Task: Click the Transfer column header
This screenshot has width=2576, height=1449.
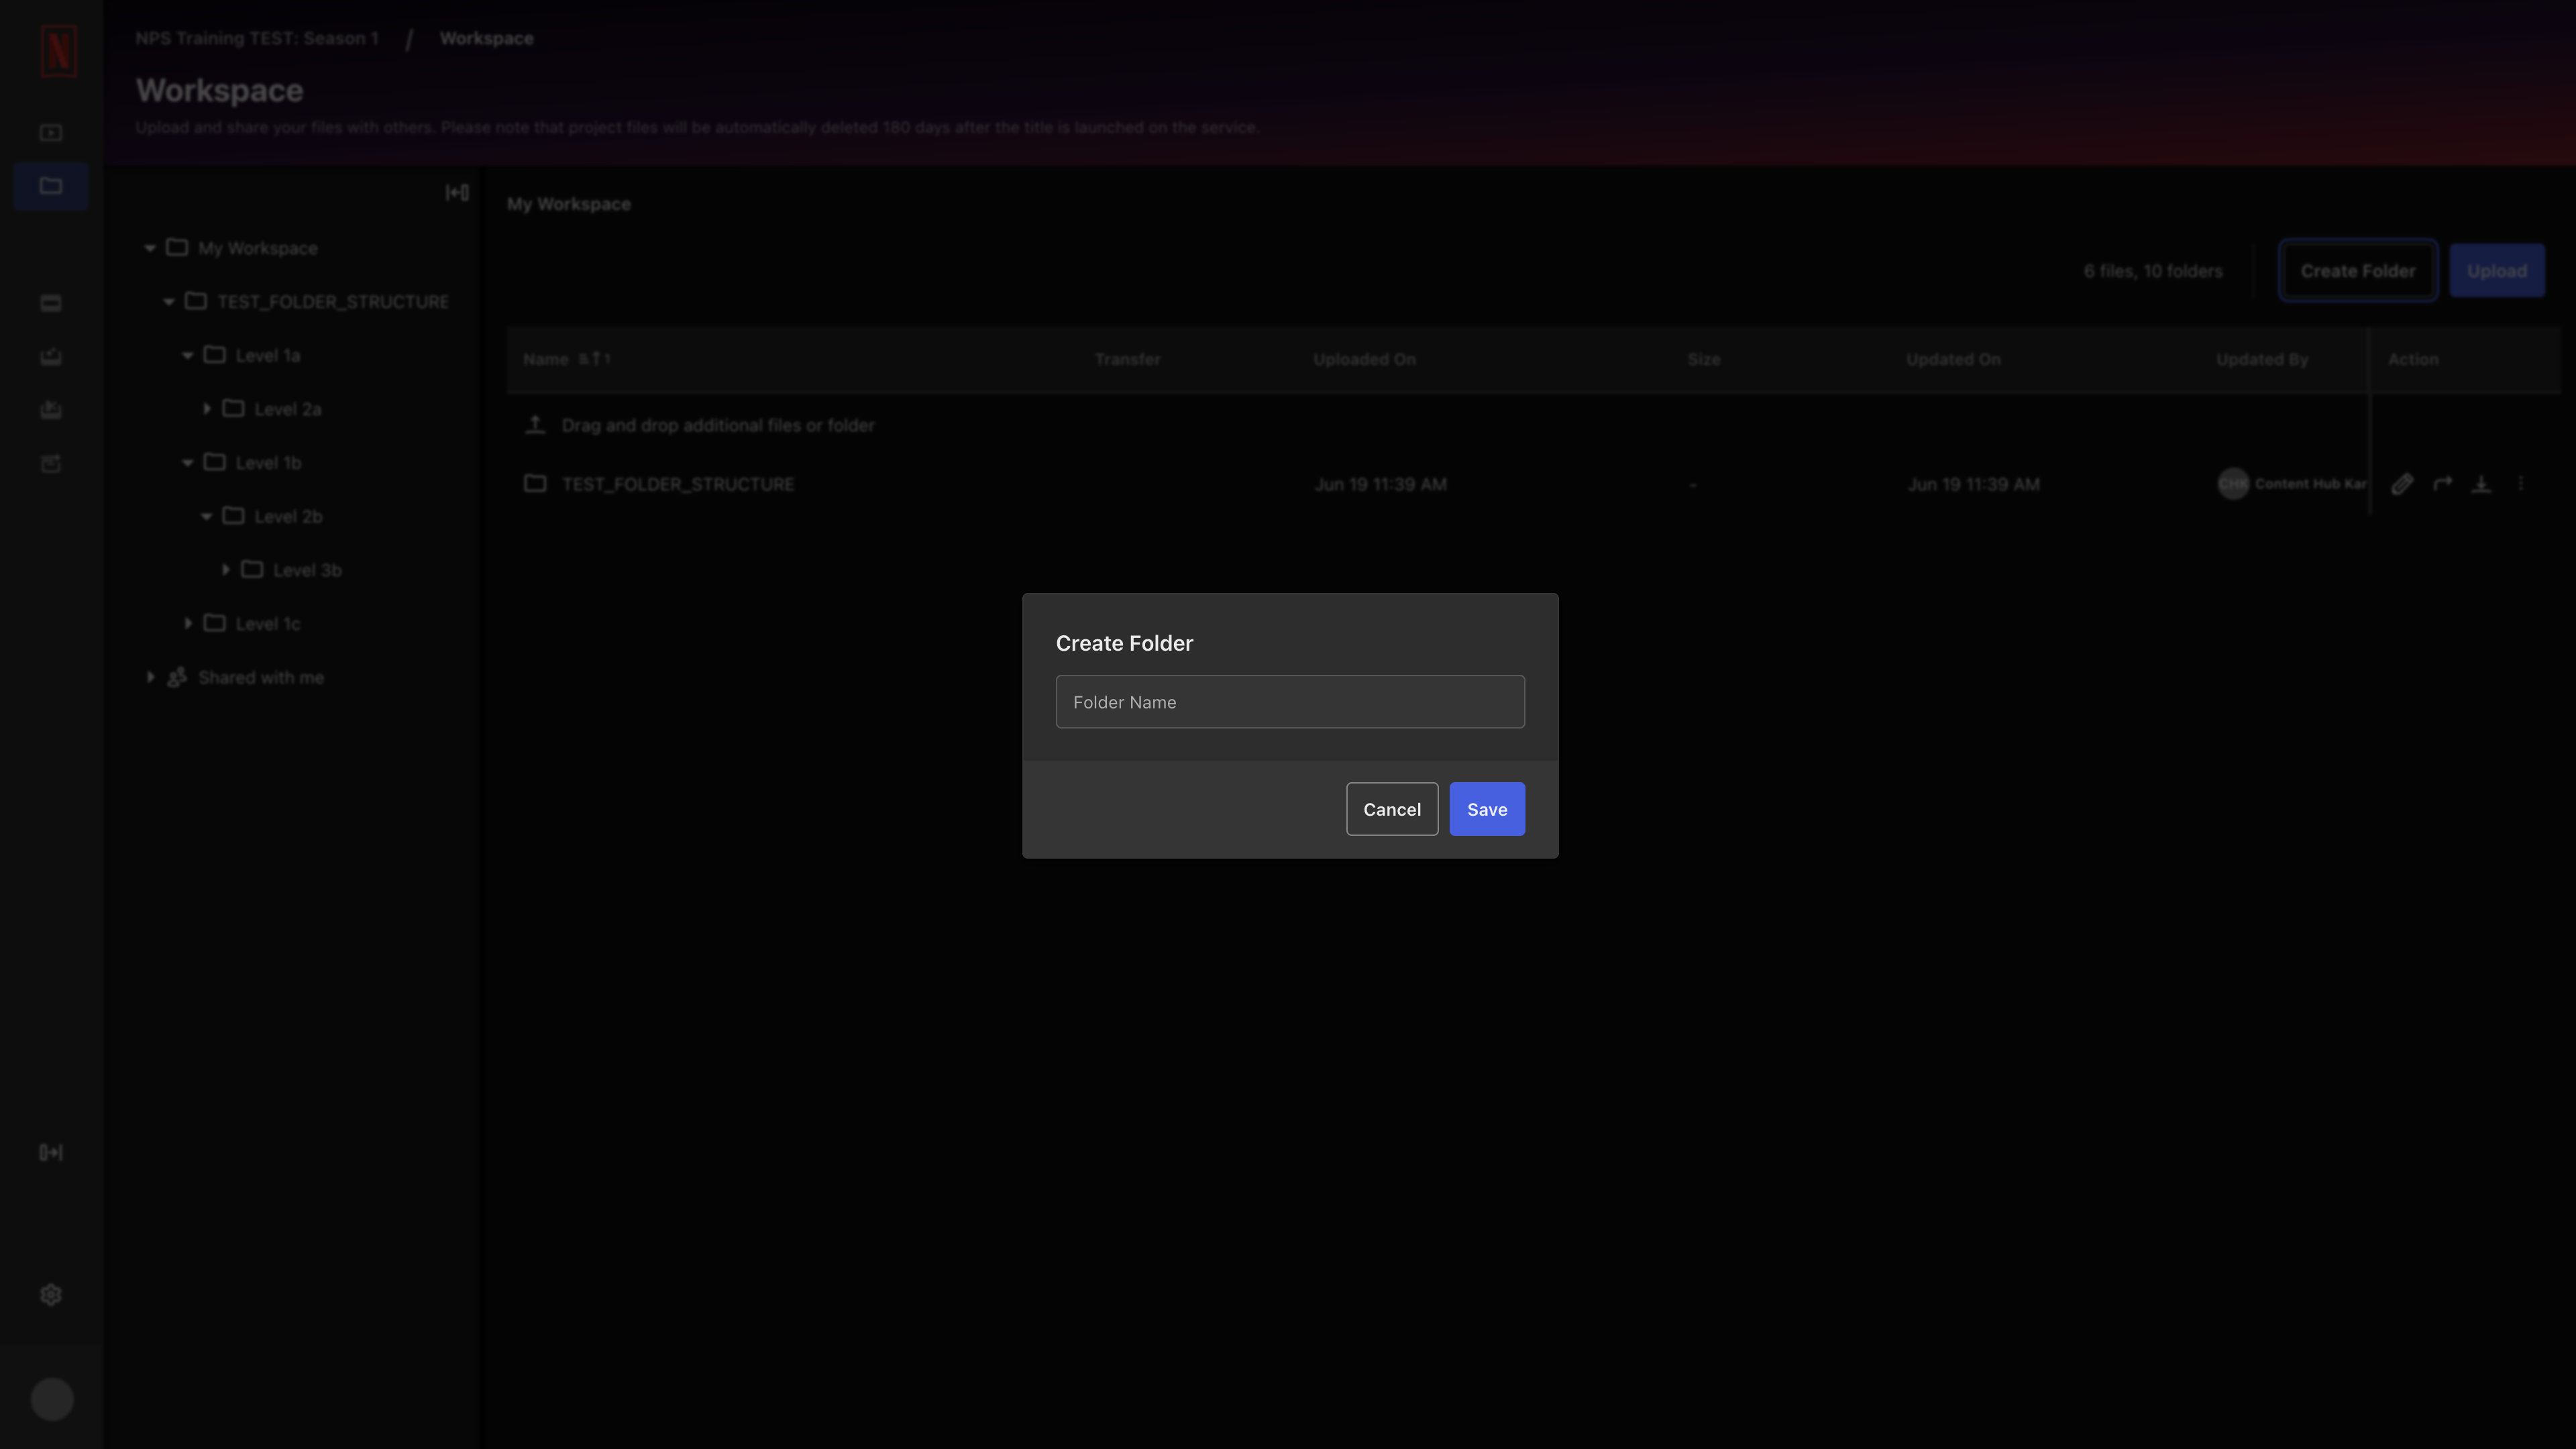Action: 1128,359
